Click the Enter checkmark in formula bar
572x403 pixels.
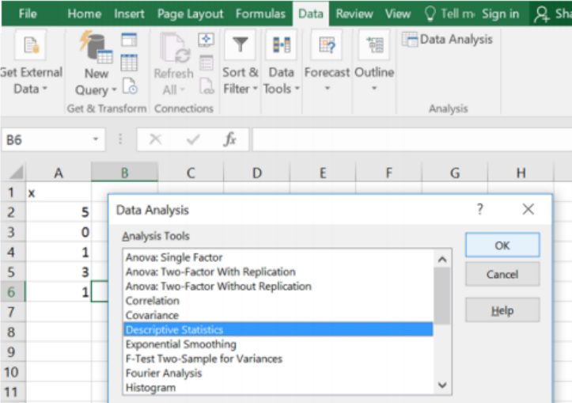tap(192, 139)
